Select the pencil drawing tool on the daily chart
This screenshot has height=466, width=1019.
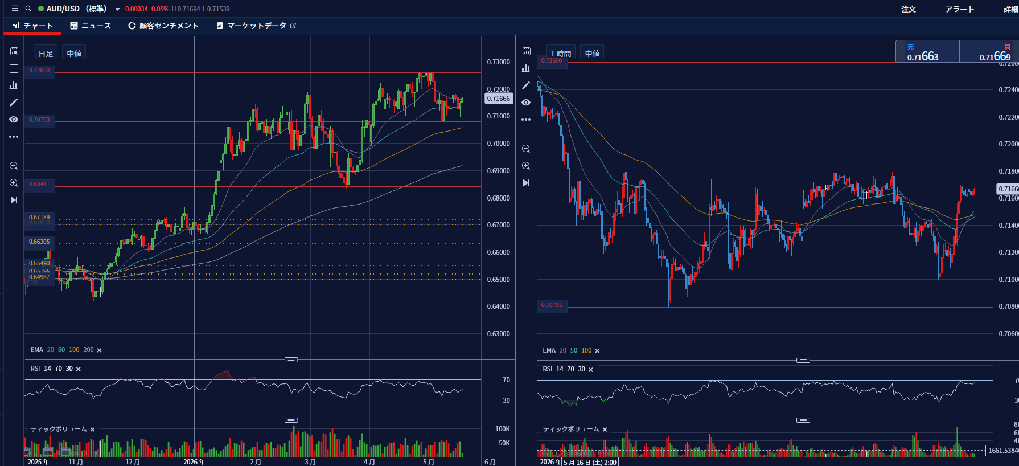(14, 103)
